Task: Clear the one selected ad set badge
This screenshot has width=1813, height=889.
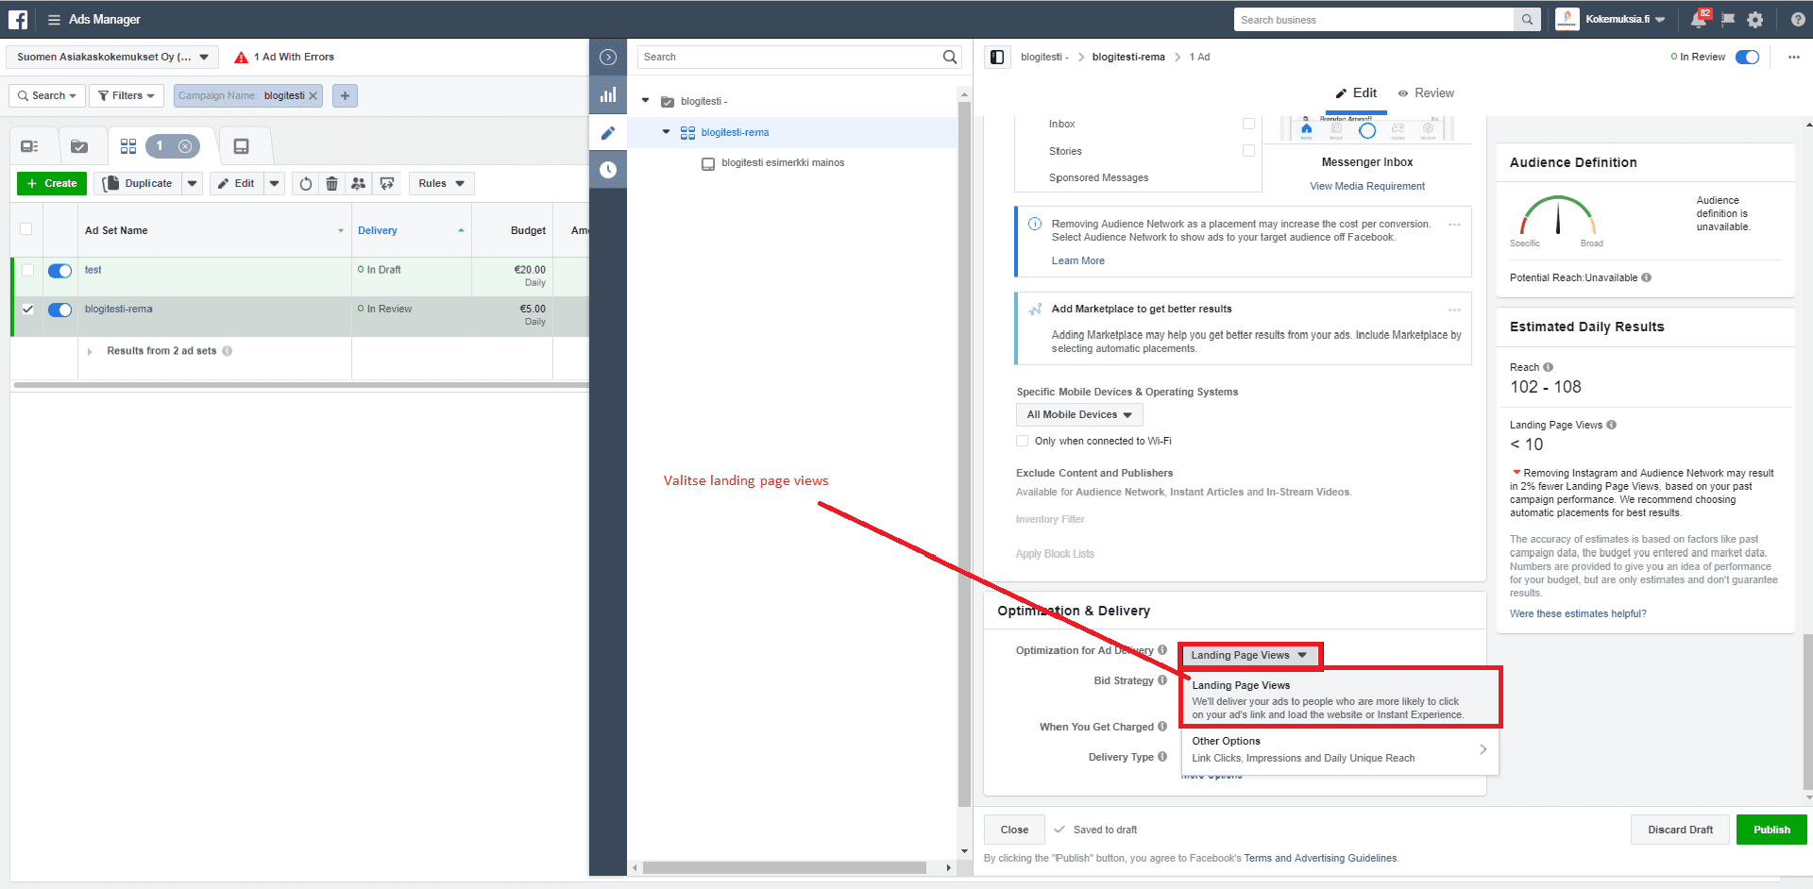Action: tap(185, 146)
